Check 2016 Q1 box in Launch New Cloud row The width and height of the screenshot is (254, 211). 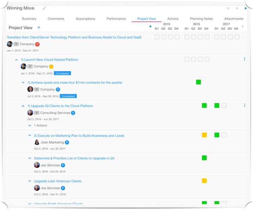pyautogui.click(x=187, y=59)
